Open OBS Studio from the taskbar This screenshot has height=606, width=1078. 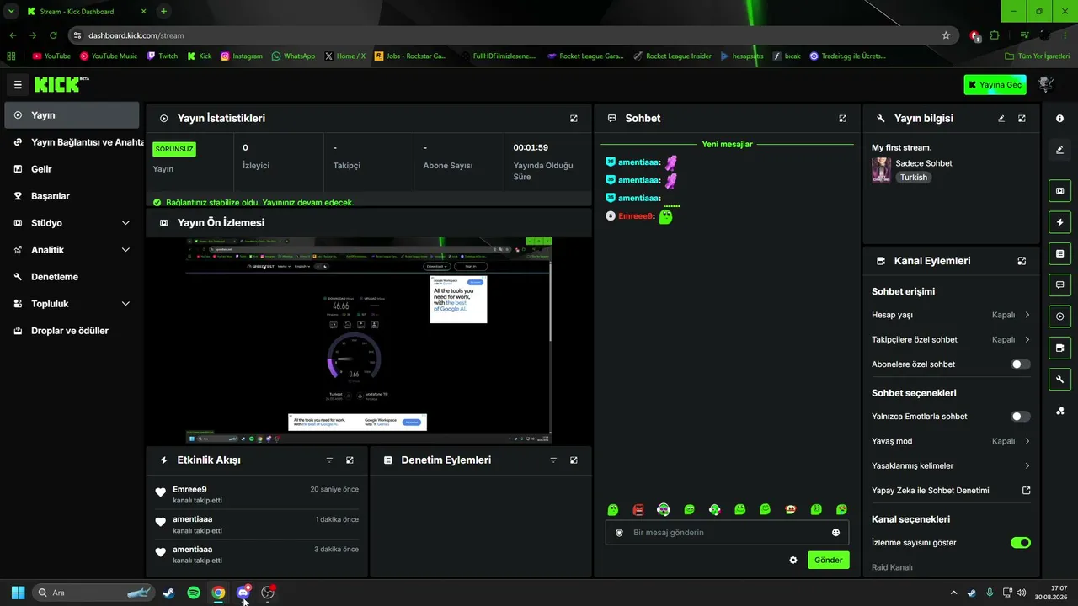[268, 593]
